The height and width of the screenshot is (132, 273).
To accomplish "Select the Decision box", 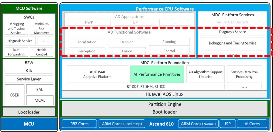I will (127, 42).
